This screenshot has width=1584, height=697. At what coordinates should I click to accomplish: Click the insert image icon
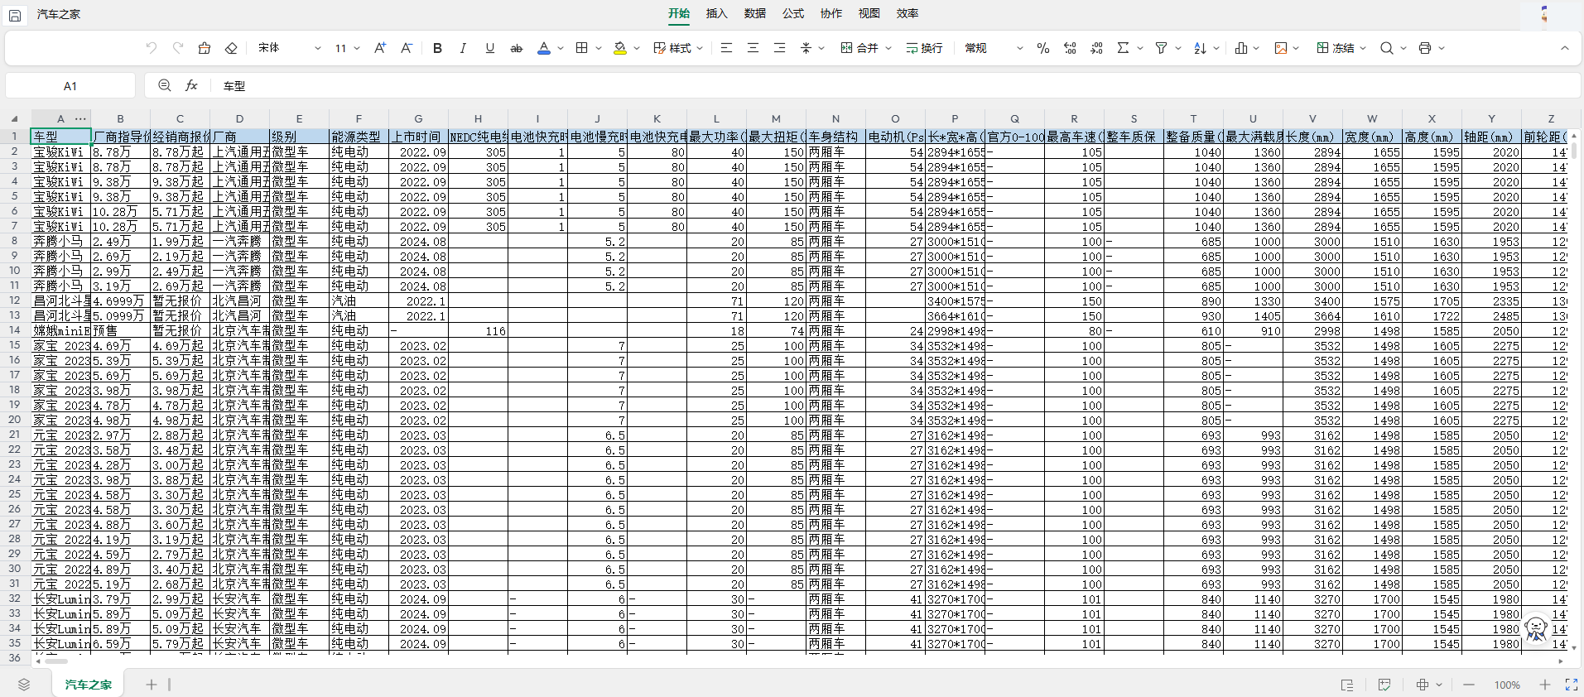tap(1281, 48)
